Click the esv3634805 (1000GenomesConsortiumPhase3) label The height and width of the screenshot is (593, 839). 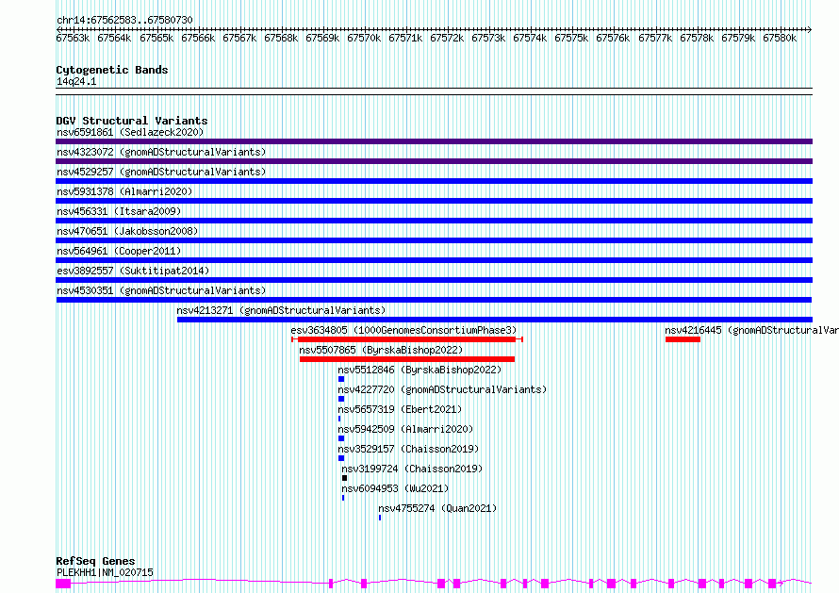403,330
